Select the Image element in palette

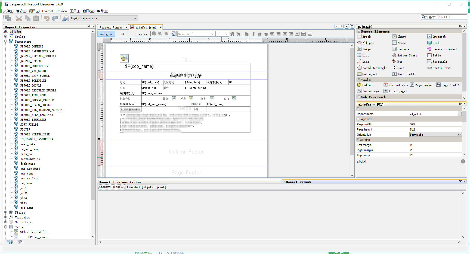[364, 49]
